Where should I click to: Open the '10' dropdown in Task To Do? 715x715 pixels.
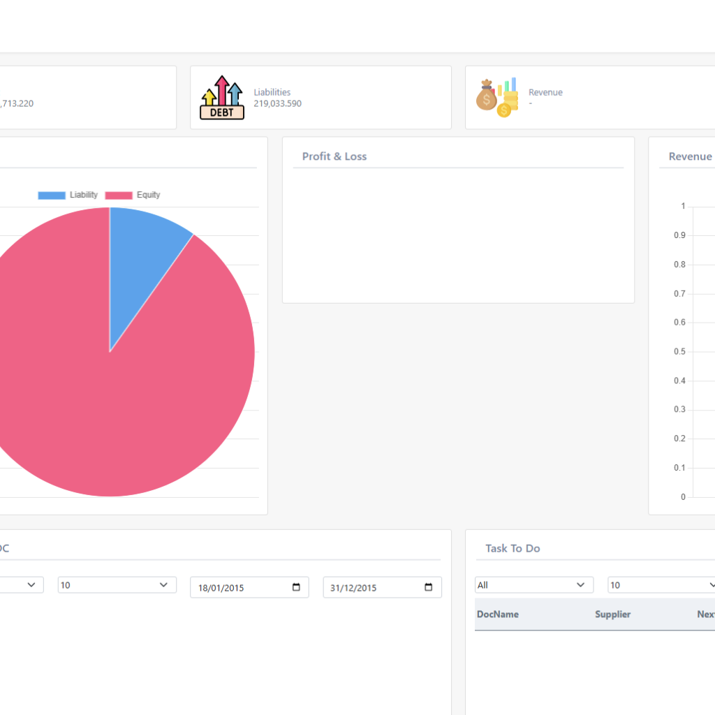pyautogui.click(x=661, y=585)
